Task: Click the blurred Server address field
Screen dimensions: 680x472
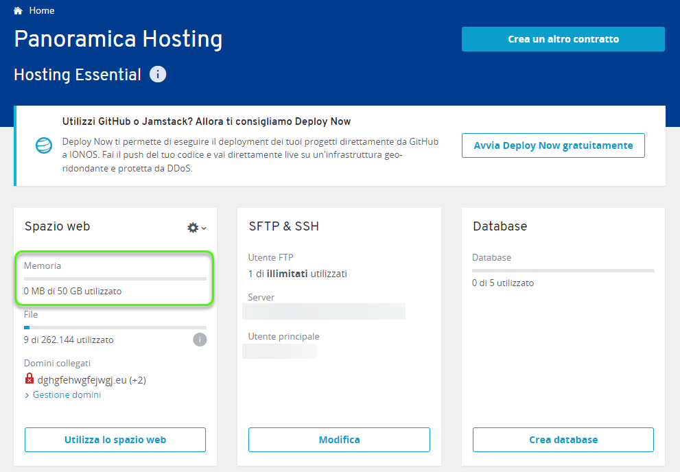Action: click(x=323, y=311)
